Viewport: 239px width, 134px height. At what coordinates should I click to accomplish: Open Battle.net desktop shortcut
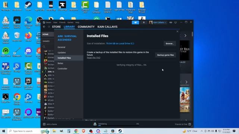(28, 98)
